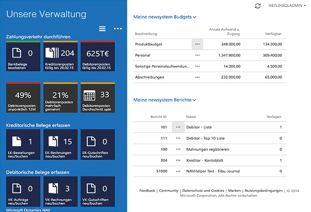Open the VK-Rechnungen neu/buchen tile
311x212 pixels.
[x=60, y=191]
